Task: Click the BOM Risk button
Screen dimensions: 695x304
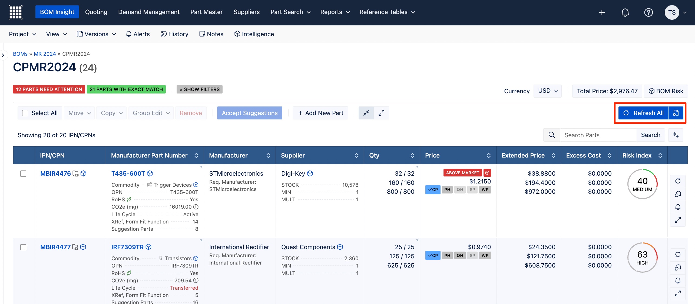Action: click(666, 91)
